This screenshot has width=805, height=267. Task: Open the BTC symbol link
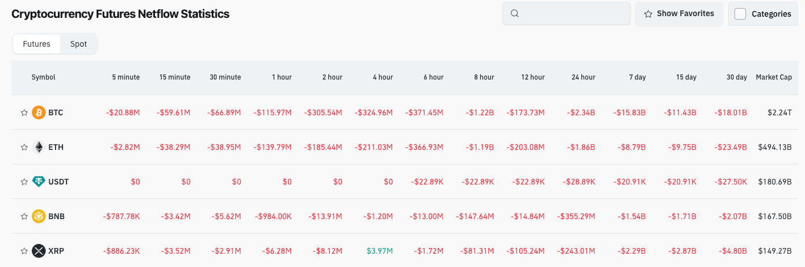coord(56,112)
